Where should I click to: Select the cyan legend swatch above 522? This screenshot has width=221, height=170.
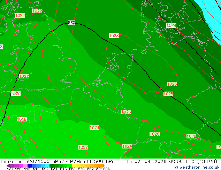[47, 165]
